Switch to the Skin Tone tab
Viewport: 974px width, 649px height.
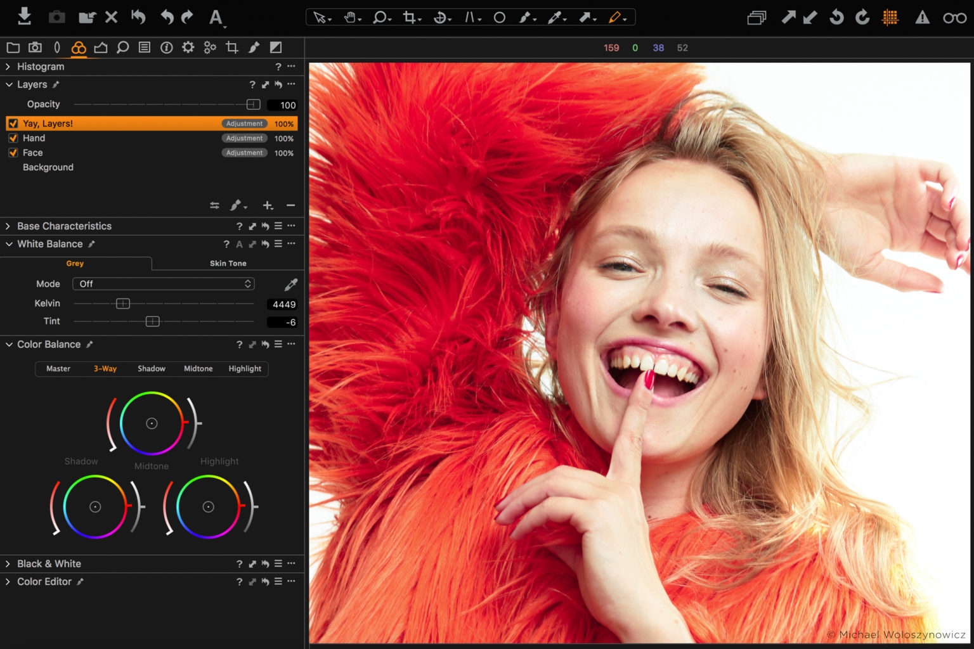point(228,263)
